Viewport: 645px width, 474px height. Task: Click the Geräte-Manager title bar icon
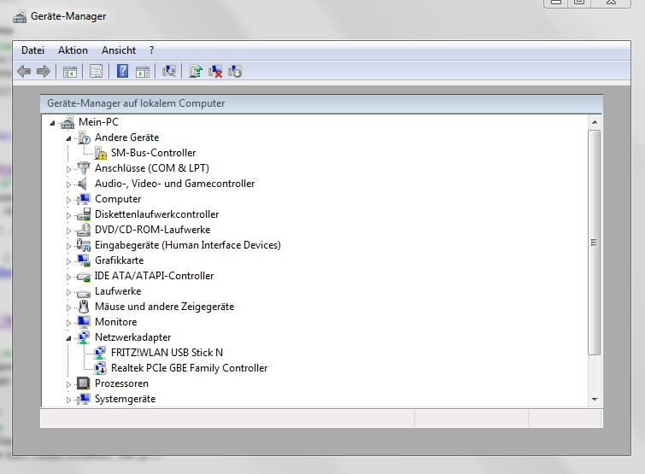point(20,17)
